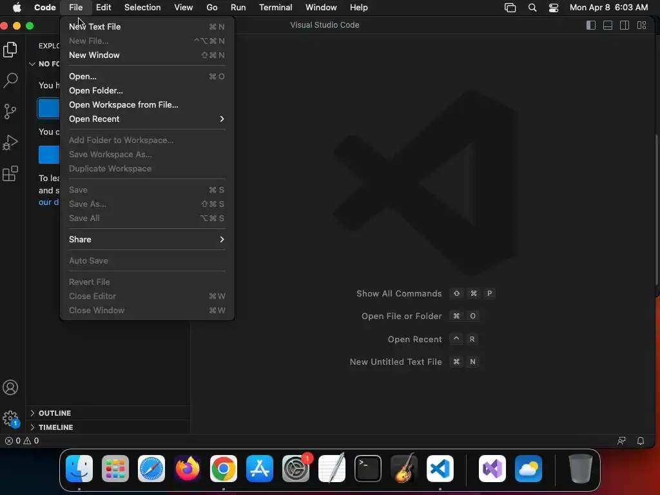The width and height of the screenshot is (660, 495).
Task: Toggle Primary Side Bar layout icon
Action: coord(591,25)
